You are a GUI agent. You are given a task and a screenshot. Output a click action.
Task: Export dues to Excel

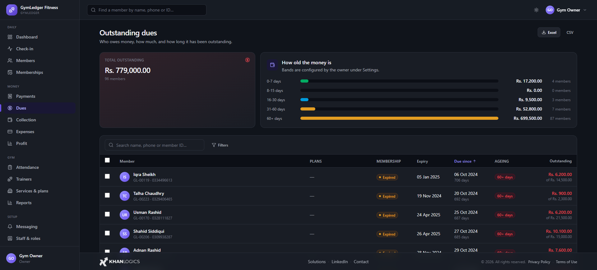point(549,32)
